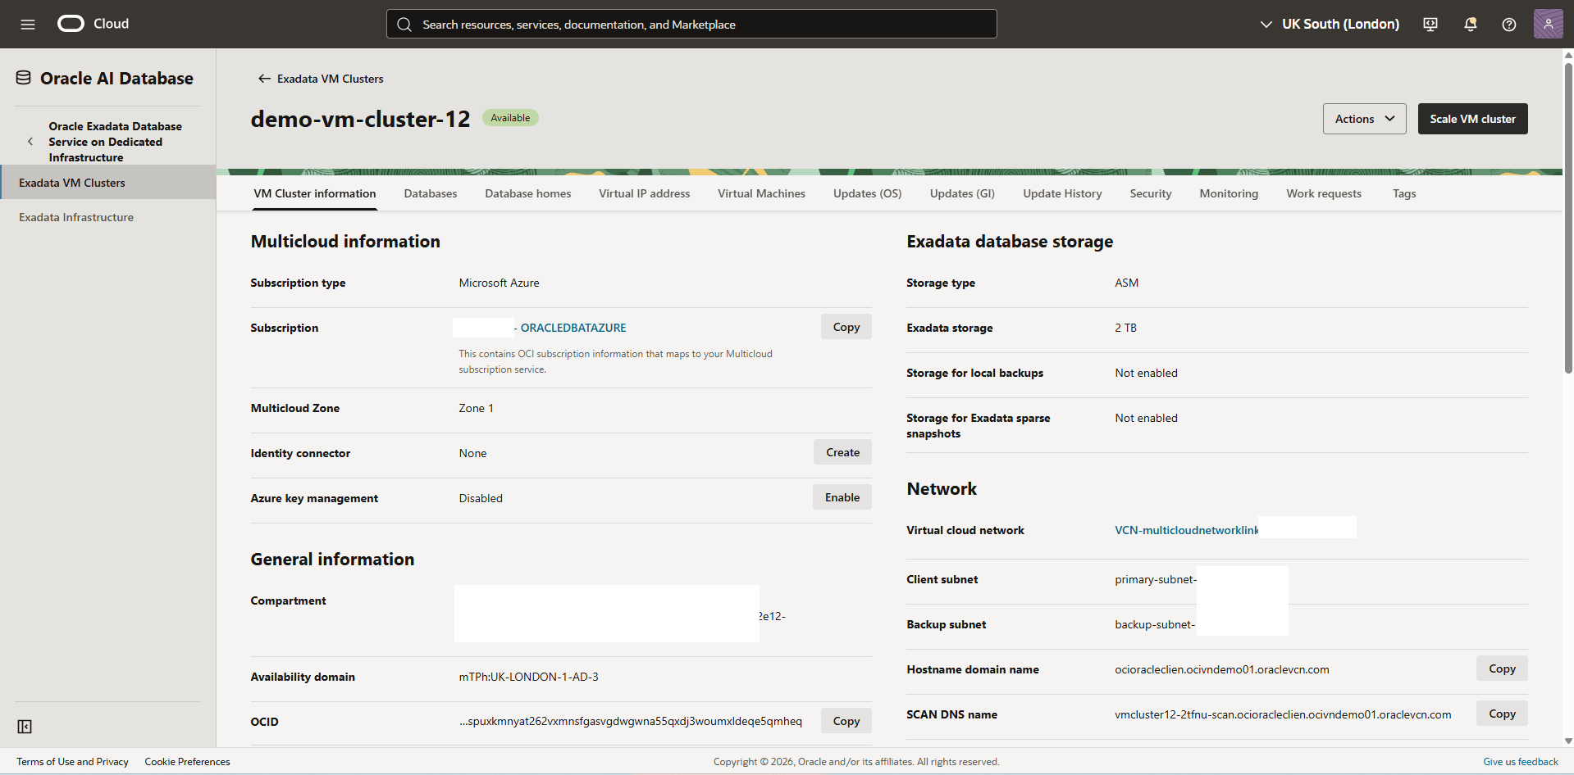Click the search resources input field
1574x775 pixels.
point(691,24)
